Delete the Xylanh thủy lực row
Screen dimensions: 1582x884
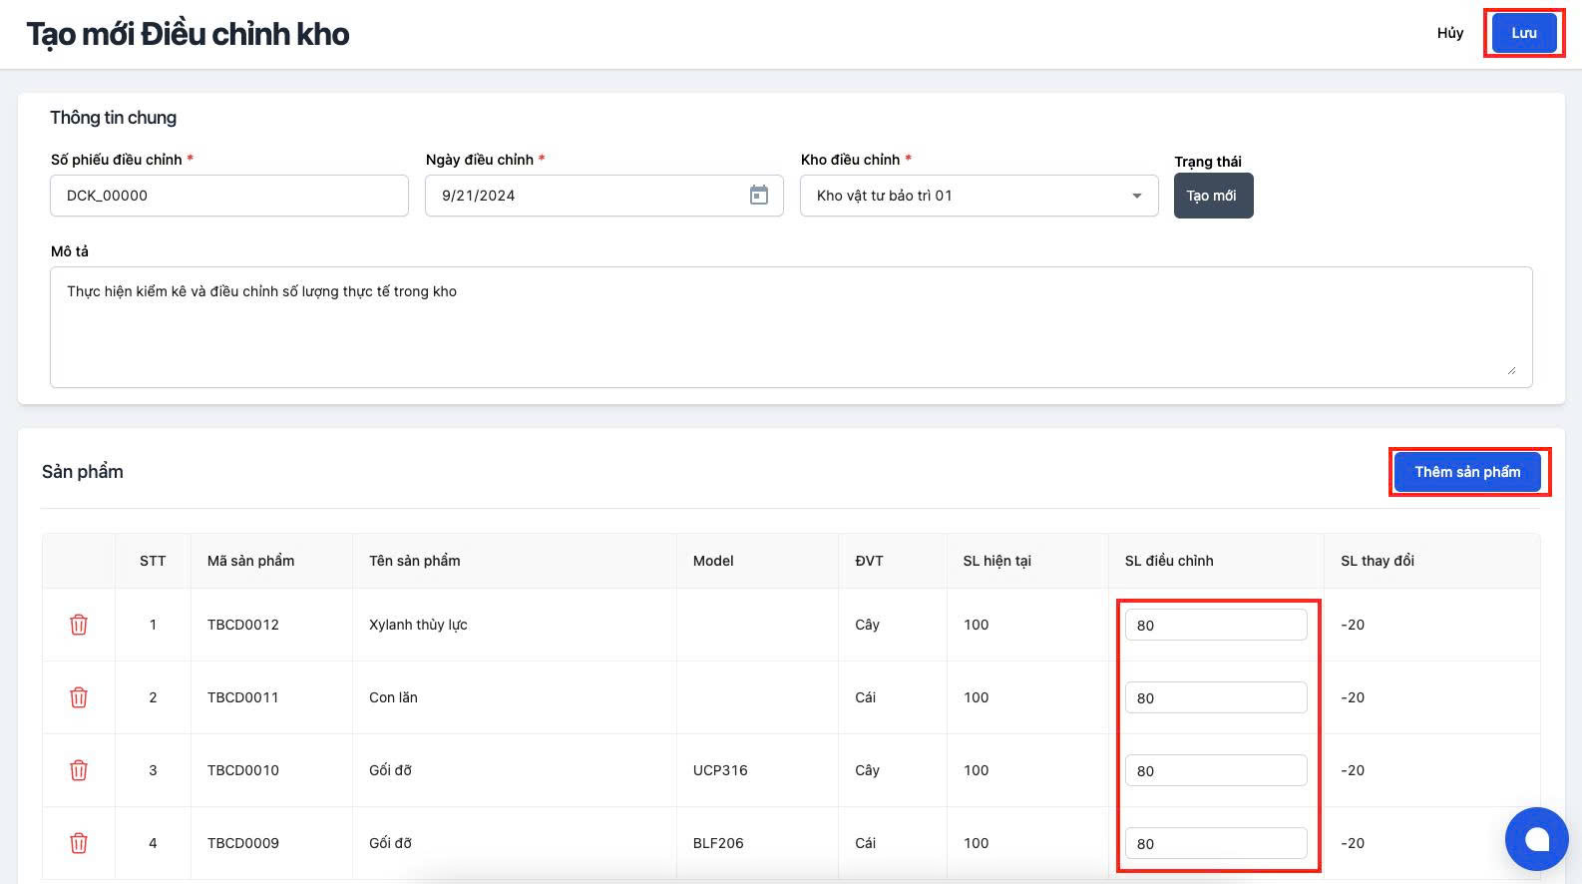(79, 625)
